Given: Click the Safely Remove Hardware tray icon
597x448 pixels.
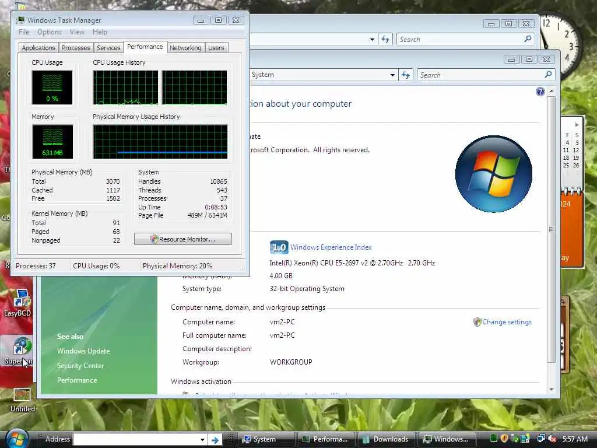Looking at the screenshot, I should [x=515, y=439].
